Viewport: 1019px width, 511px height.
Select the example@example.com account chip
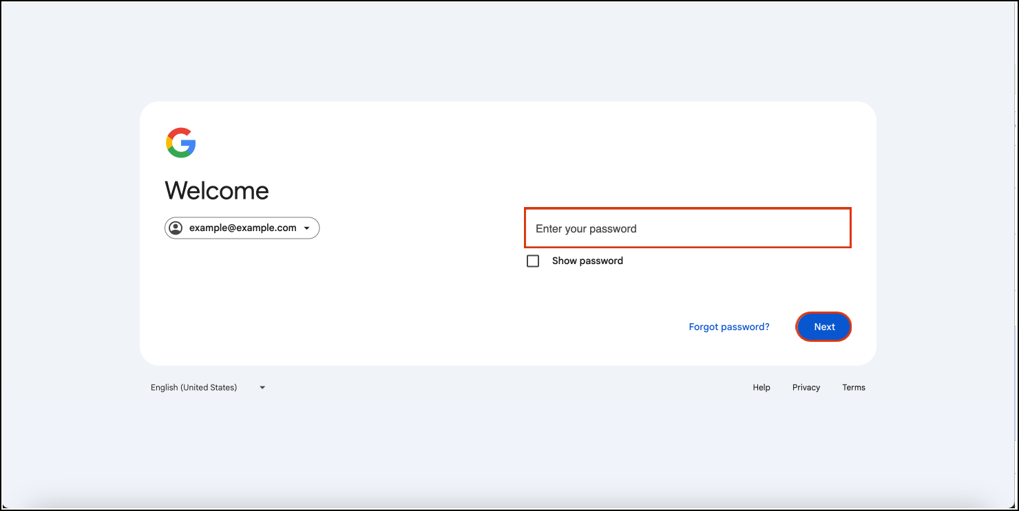click(242, 228)
